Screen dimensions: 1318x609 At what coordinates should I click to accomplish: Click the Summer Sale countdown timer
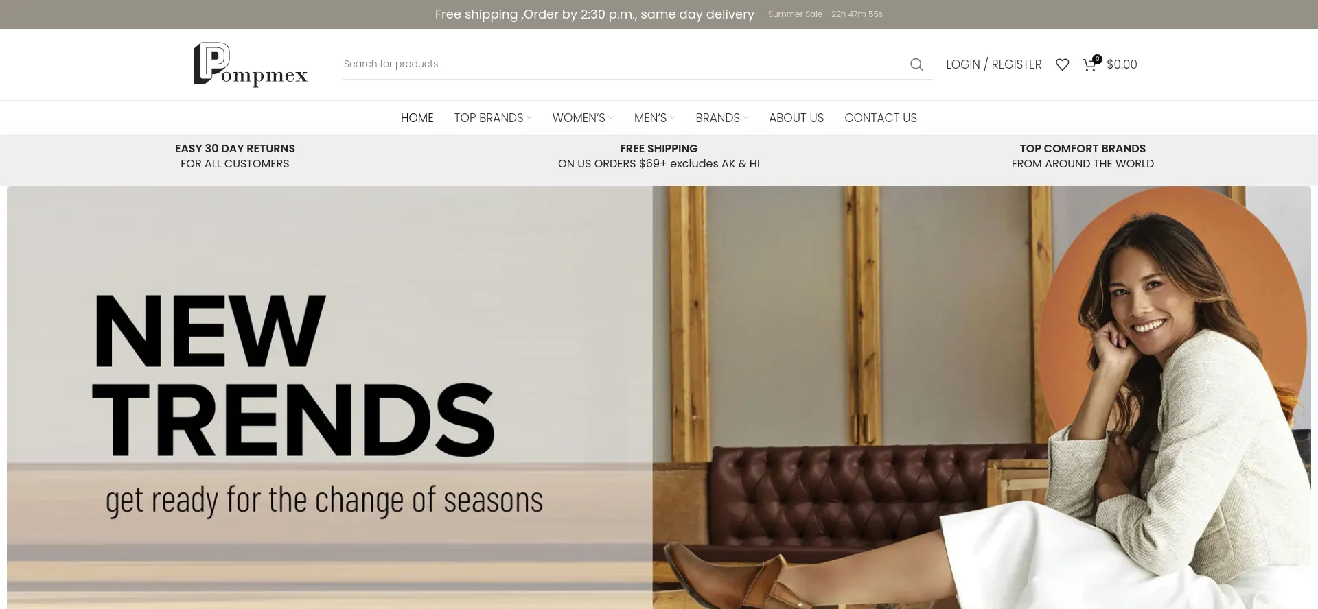point(825,14)
